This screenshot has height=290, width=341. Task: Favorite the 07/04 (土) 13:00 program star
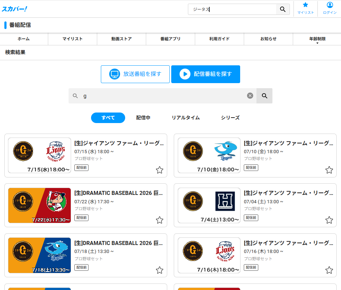[329, 220]
